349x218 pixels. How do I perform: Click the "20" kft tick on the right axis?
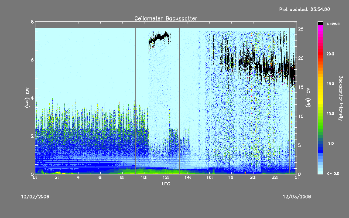point(301,58)
